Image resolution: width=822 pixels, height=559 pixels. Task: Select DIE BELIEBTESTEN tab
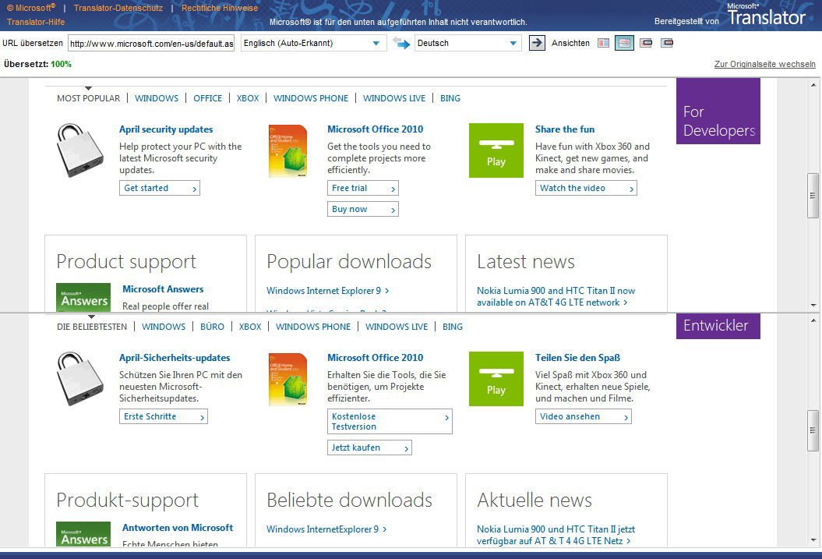point(92,327)
